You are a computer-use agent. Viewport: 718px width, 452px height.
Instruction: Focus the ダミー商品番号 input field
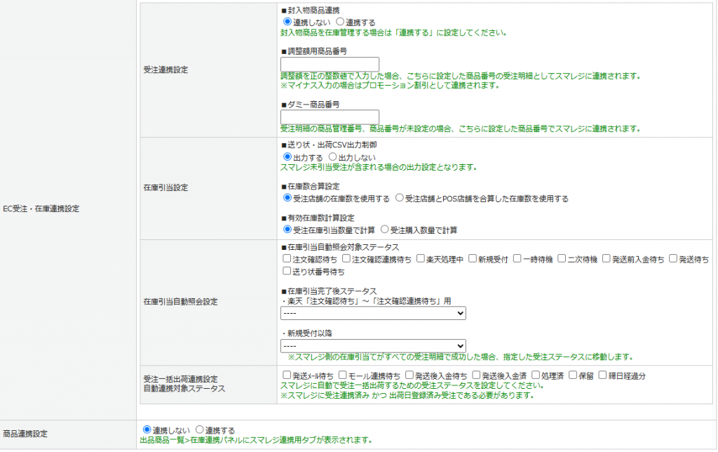coord(330,117)
